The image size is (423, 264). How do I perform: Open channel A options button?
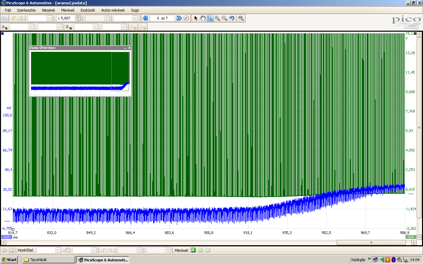5,27
